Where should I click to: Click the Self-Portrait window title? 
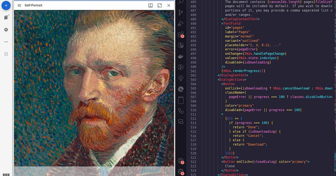34,5
